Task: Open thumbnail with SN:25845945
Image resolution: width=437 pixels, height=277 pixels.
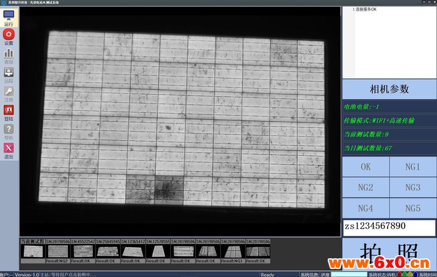Action: tap(107, 251)
